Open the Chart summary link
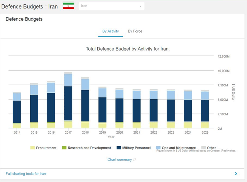Viewport: 247px width, 182px height. 120,160
